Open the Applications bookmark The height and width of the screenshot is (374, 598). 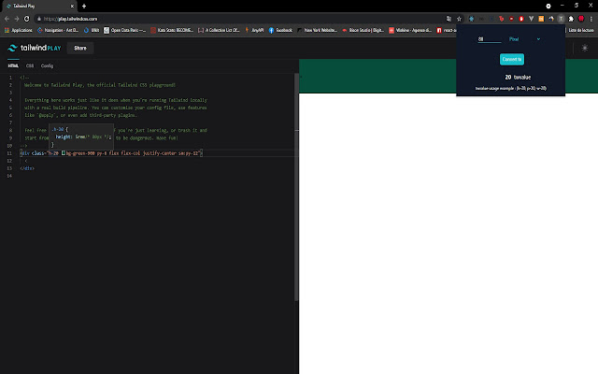19,30
